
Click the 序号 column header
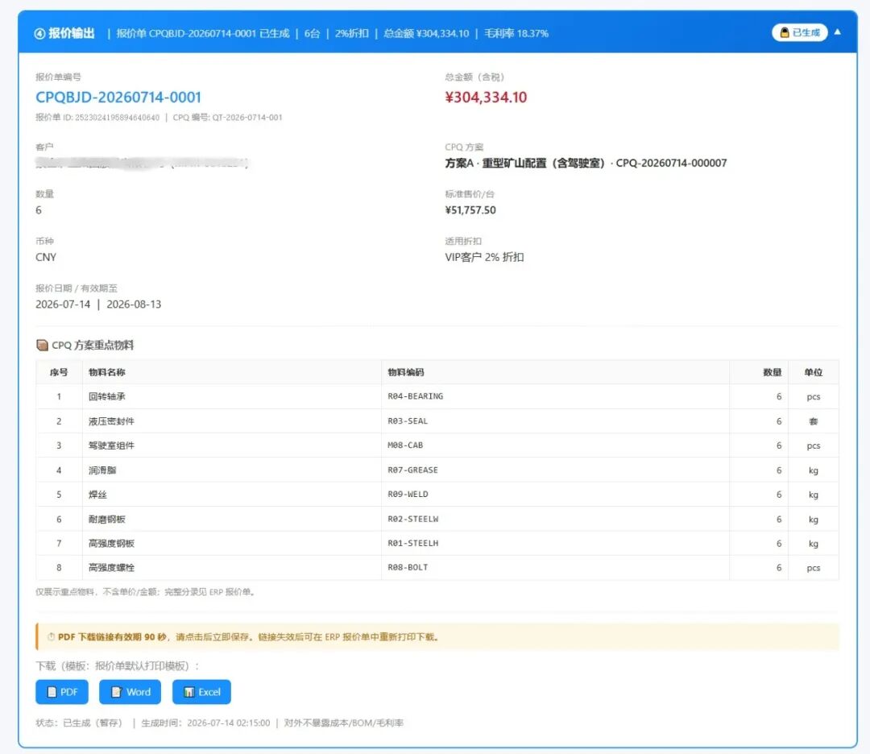59,372
